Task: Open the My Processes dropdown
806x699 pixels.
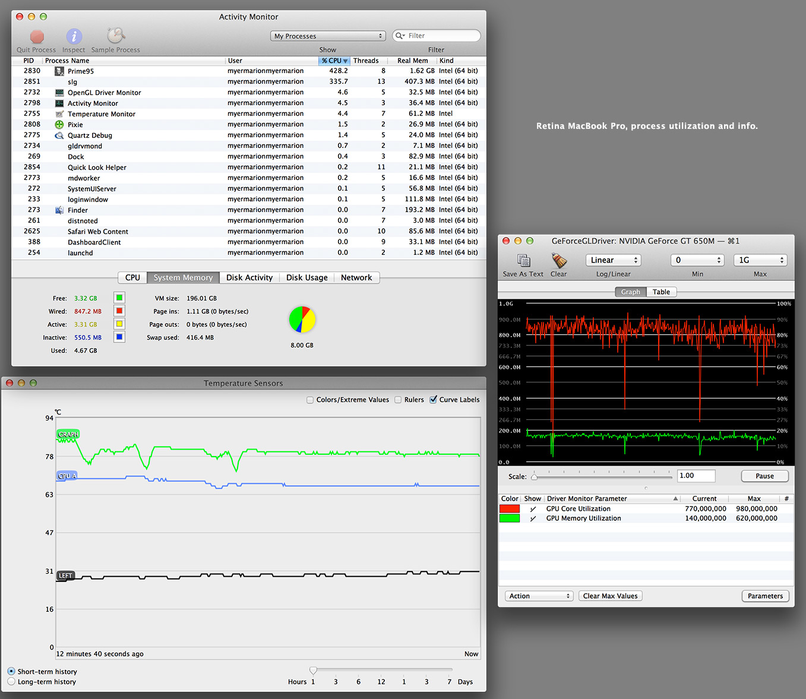Action: click(328, 36)
